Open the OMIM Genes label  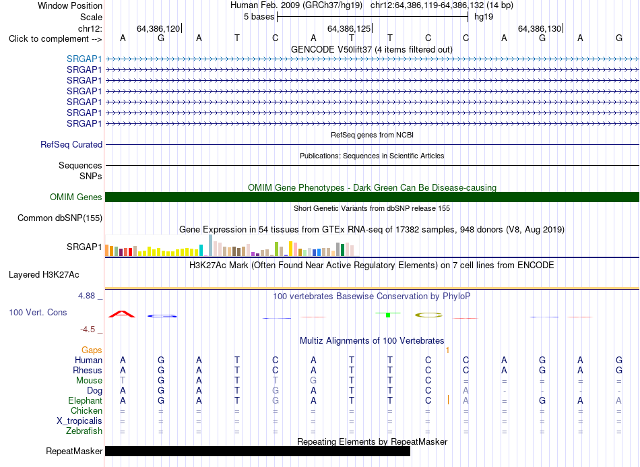click(75, 197)
